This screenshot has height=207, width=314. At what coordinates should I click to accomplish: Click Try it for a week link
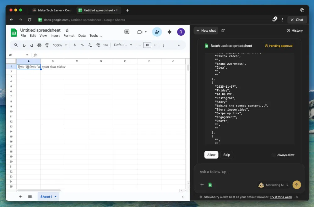click(x=281, y=197)
